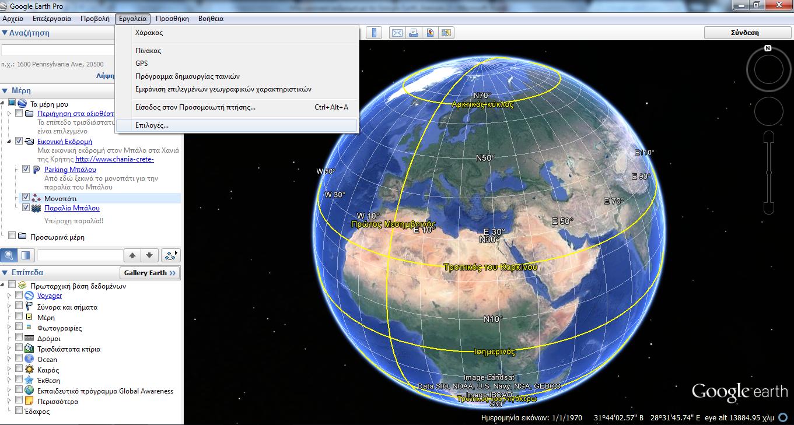The height and width of the screenshot is (425, 794).
Task: Click the move joystick circle control
Action: click(x=769, y=111)
